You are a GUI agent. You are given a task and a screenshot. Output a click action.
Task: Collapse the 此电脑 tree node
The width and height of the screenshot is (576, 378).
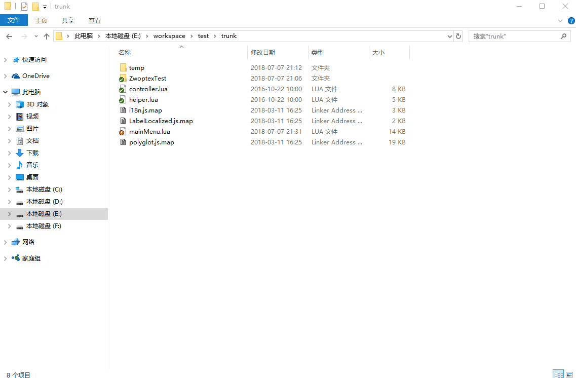5,92
